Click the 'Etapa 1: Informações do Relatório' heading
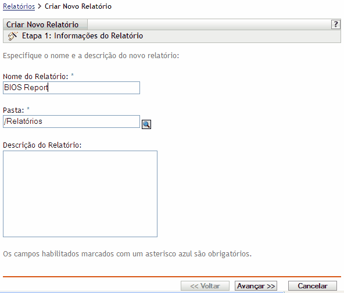 click(83, 36)
